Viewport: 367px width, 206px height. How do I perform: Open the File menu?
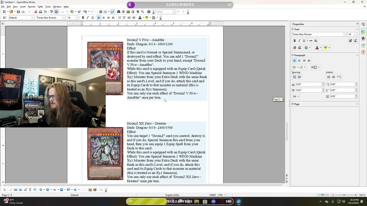pyautogui.click(x=3, y=7)
